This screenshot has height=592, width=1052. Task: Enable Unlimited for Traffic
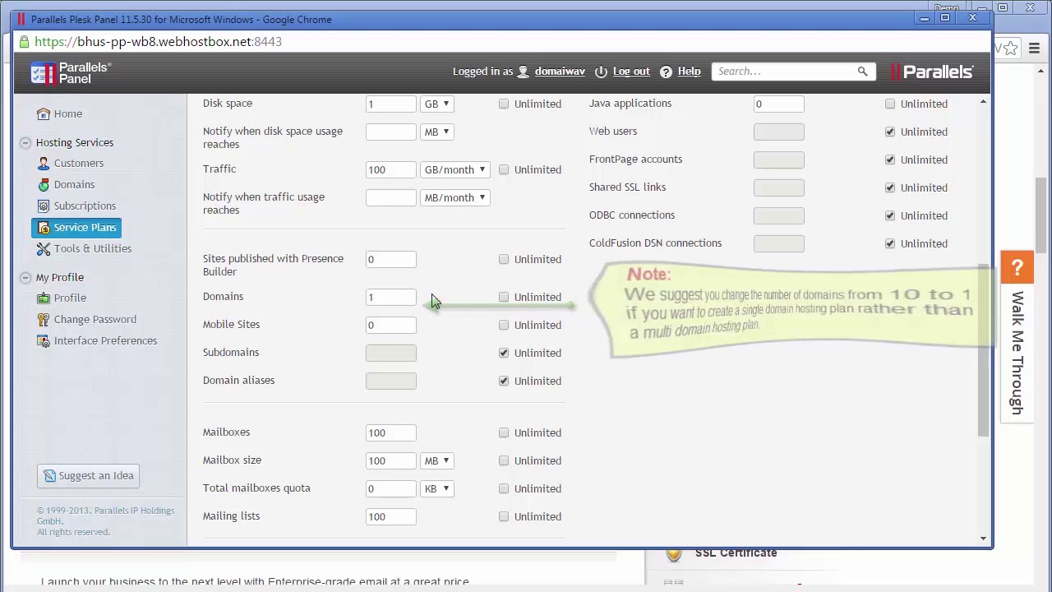(x=504, y=169)
